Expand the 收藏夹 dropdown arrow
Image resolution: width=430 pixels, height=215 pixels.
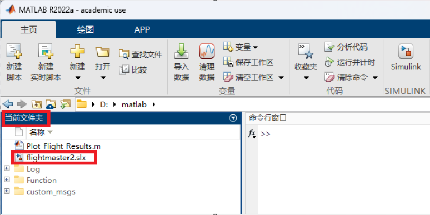(306, 78)
